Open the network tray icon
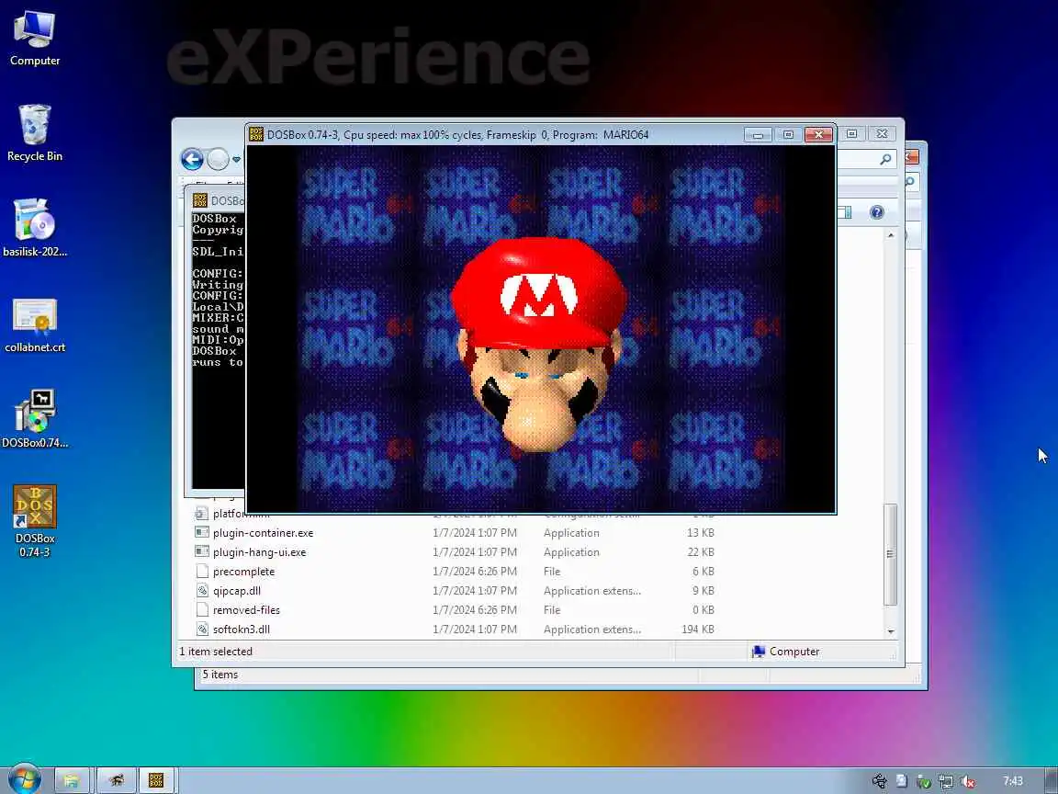The height and width of the screenshot is (794, 1058). click(946, 782)
